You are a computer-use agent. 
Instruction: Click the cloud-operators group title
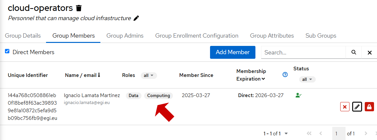point(40,8)
